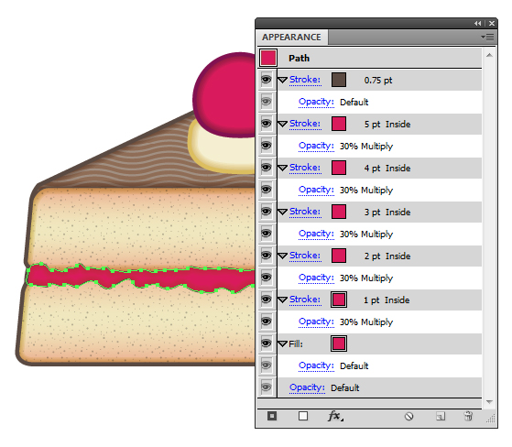Click the Add New Stroke icon

[272, 416]
